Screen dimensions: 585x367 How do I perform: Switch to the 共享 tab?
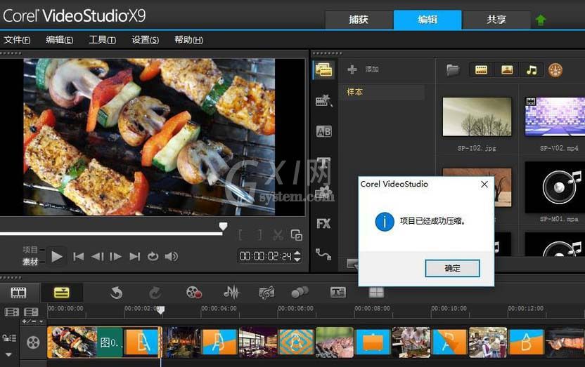[496, 20]
